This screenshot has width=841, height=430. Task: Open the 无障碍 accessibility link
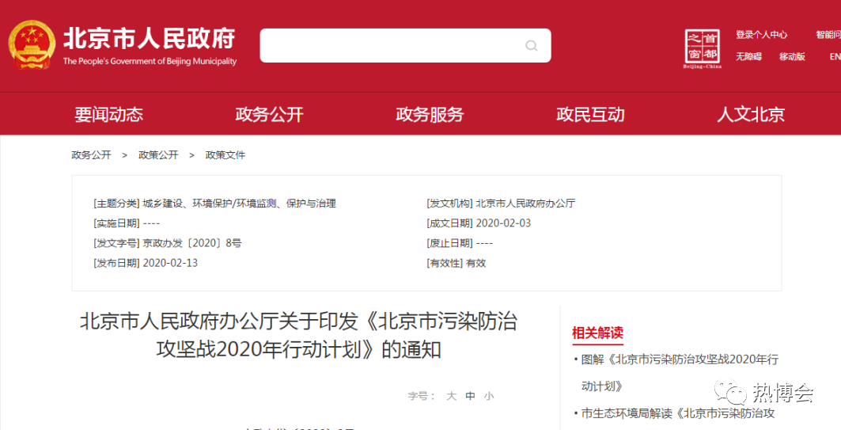pos(748,57)
